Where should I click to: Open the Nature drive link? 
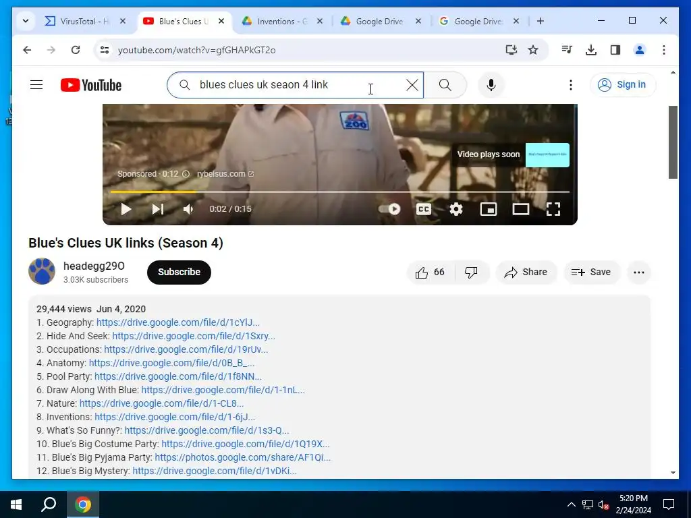tap(162, 404)
